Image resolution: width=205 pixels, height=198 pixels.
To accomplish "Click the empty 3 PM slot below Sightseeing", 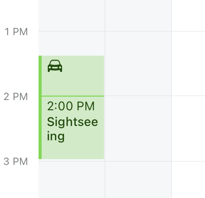I will click(x=72, y=180).
